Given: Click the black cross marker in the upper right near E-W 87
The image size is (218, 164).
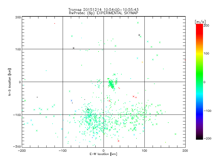Looking at the screenshot, I should click(139, 35).
